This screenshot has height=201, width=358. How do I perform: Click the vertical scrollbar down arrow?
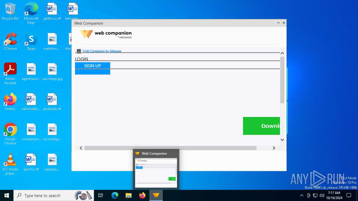coord(282,140)
